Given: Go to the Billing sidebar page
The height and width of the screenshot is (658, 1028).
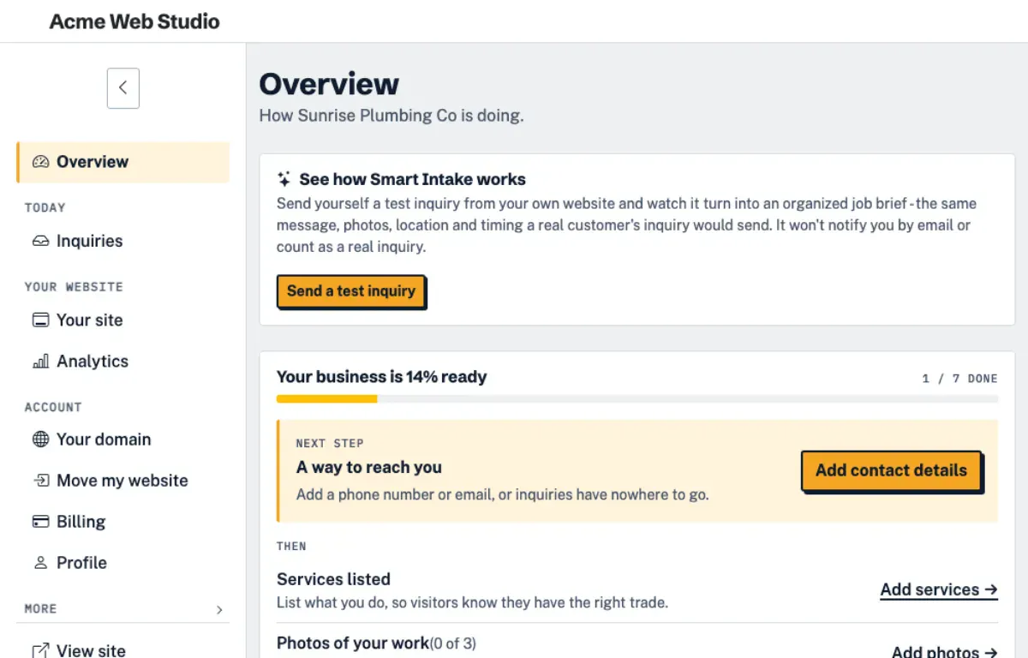Looking at the screenshot, I should [x=123, y=522].
